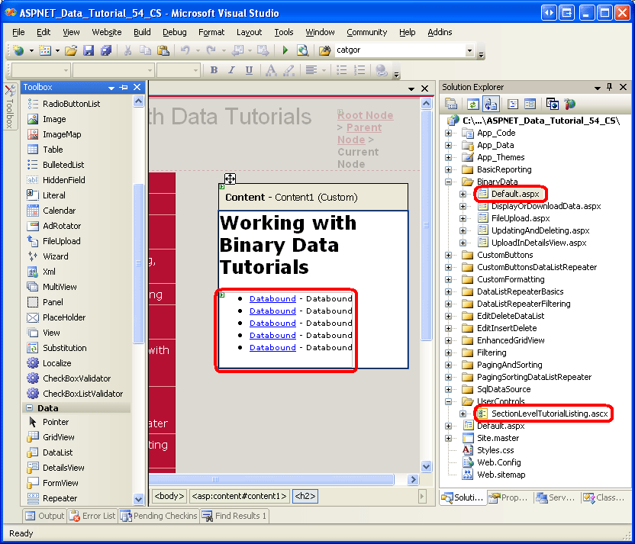
Task: Click the Save toolbar icon
Action: point(89,50)
